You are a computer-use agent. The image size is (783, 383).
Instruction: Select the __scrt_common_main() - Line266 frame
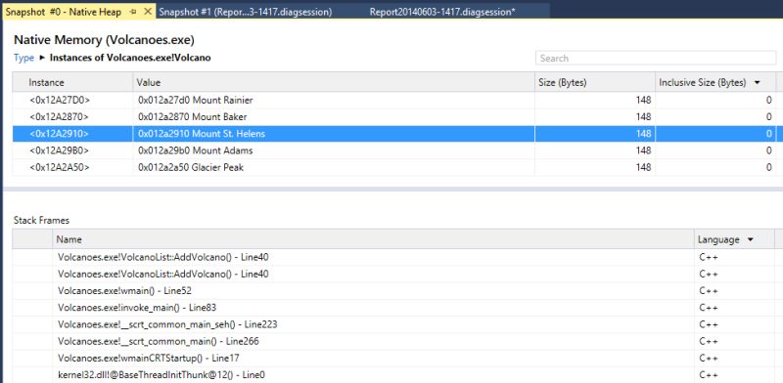click(159, 342)
